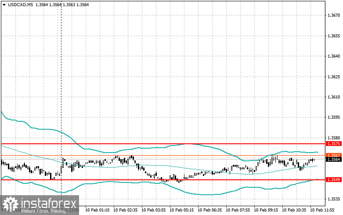343x215 pixels.
Task: Select the red 1.3549 price label
Action: [x=334, y=179]
